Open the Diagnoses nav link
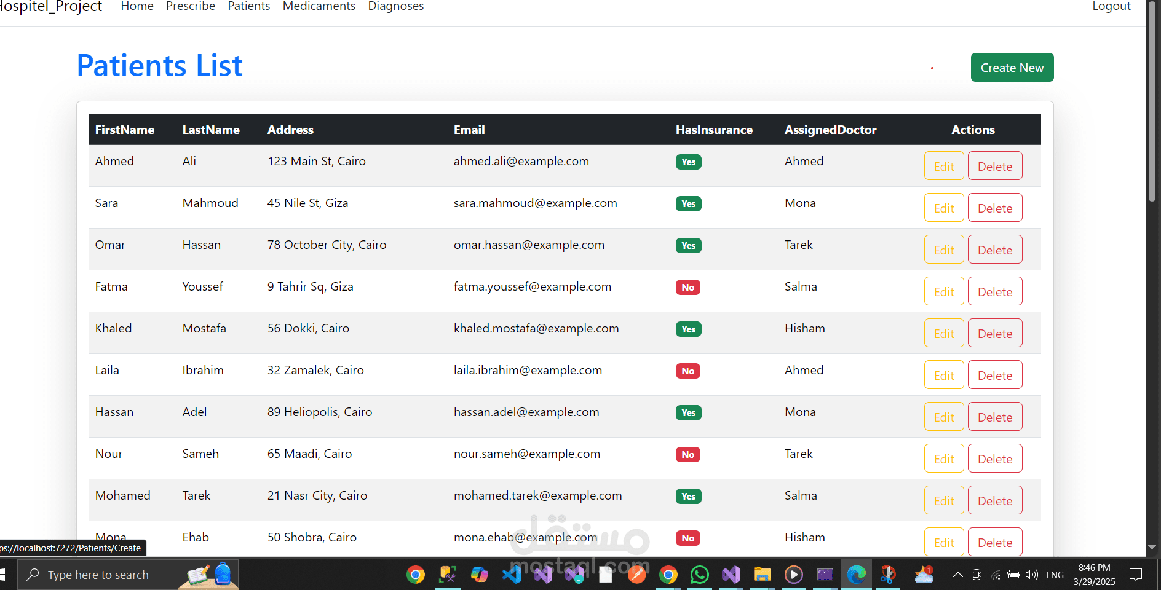Image resolution: width=1161 pixels, height=590 pixels. pyautogui.click(x=396, y=6)
